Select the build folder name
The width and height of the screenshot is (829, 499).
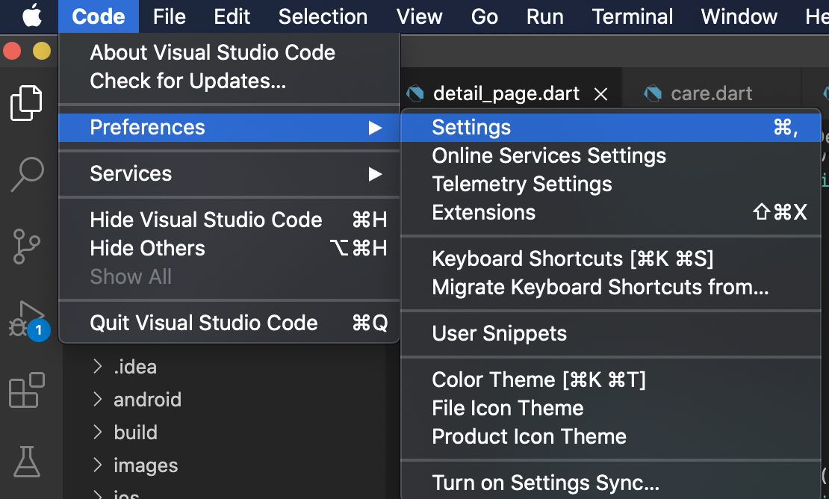coord(135,433)
